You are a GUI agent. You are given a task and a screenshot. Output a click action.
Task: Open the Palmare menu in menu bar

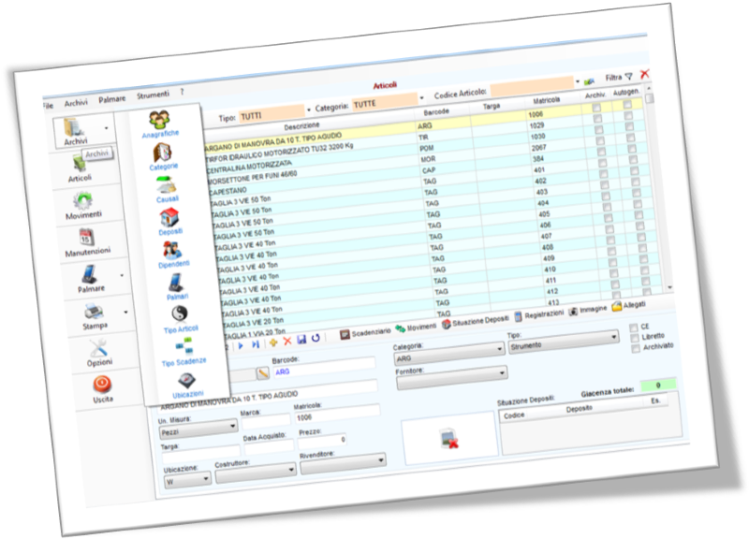[111, 99]
